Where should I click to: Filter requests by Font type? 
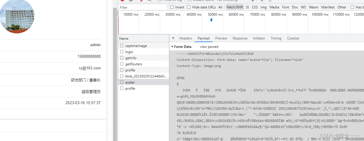coord(286,7)
